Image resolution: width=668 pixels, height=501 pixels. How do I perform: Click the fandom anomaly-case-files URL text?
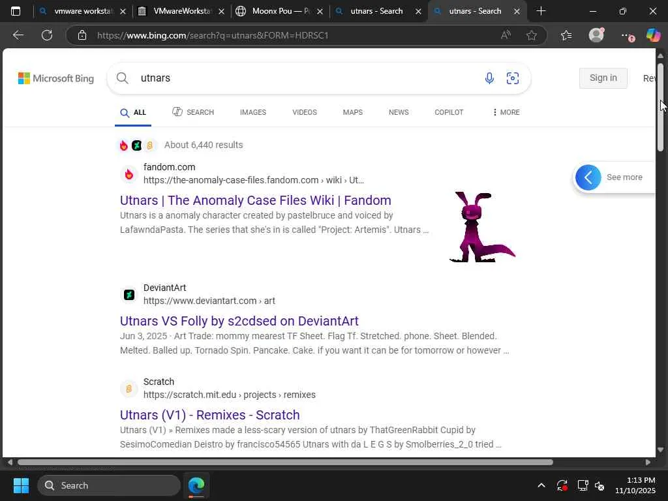254,180
